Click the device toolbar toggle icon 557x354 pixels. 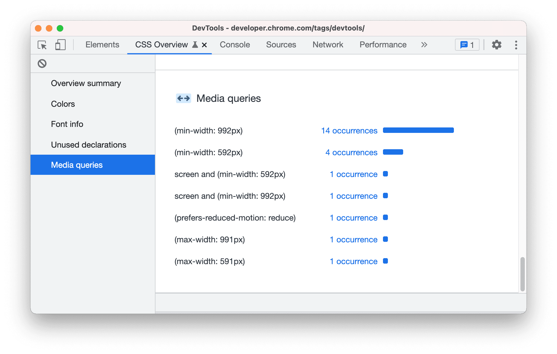(61, 45)
